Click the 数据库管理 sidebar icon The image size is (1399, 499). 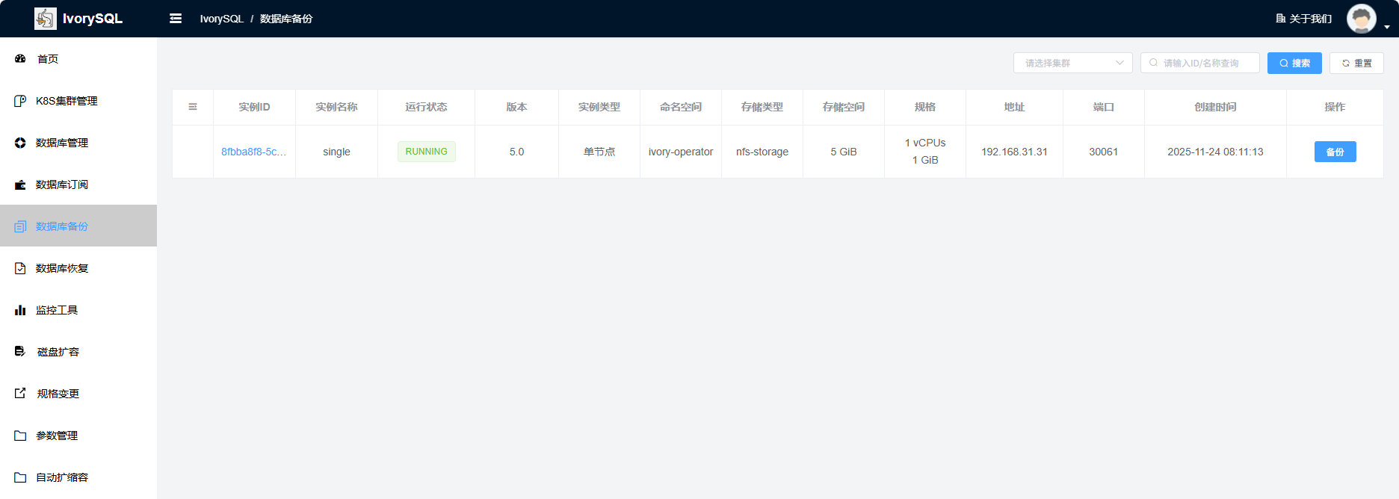[20, 143]
